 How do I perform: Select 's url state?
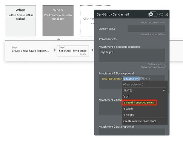pos(126,97)
